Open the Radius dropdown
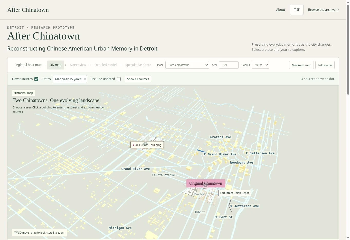350x240 pixels. click(x=260, y=65)
